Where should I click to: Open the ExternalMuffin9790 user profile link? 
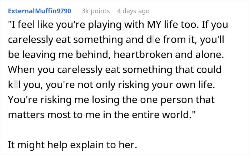pos(40,11)
